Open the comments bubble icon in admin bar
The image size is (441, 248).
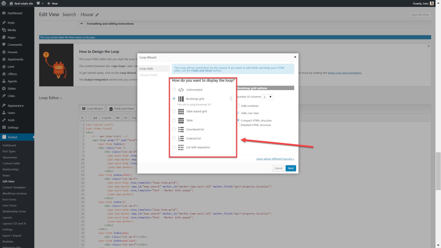click(38, 3)
